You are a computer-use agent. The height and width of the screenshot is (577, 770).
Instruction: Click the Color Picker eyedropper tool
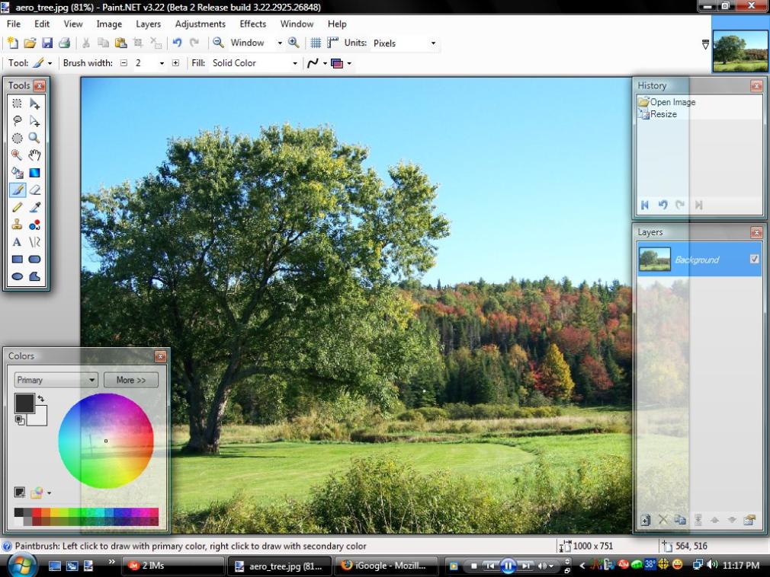click(x=34, y=207)
